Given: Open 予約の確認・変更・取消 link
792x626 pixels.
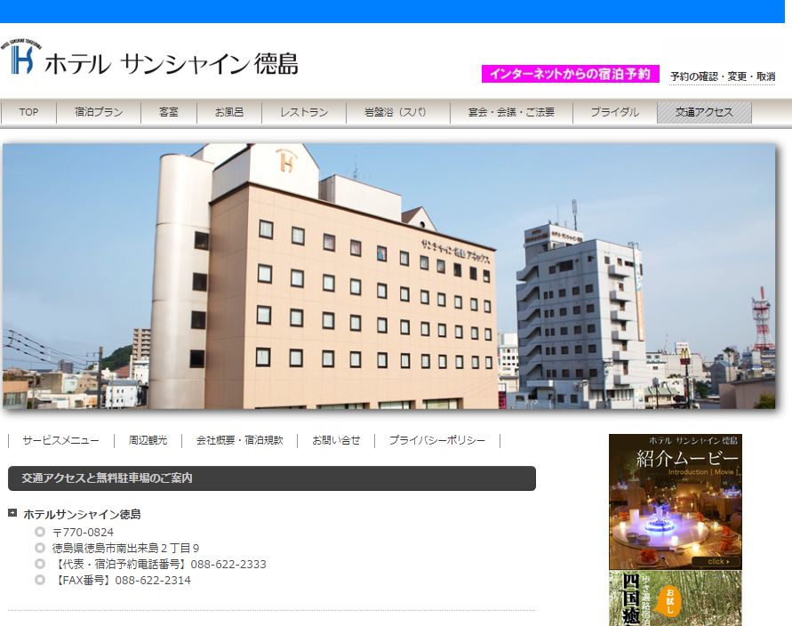Looking at the screenshot, I should 722,77.
